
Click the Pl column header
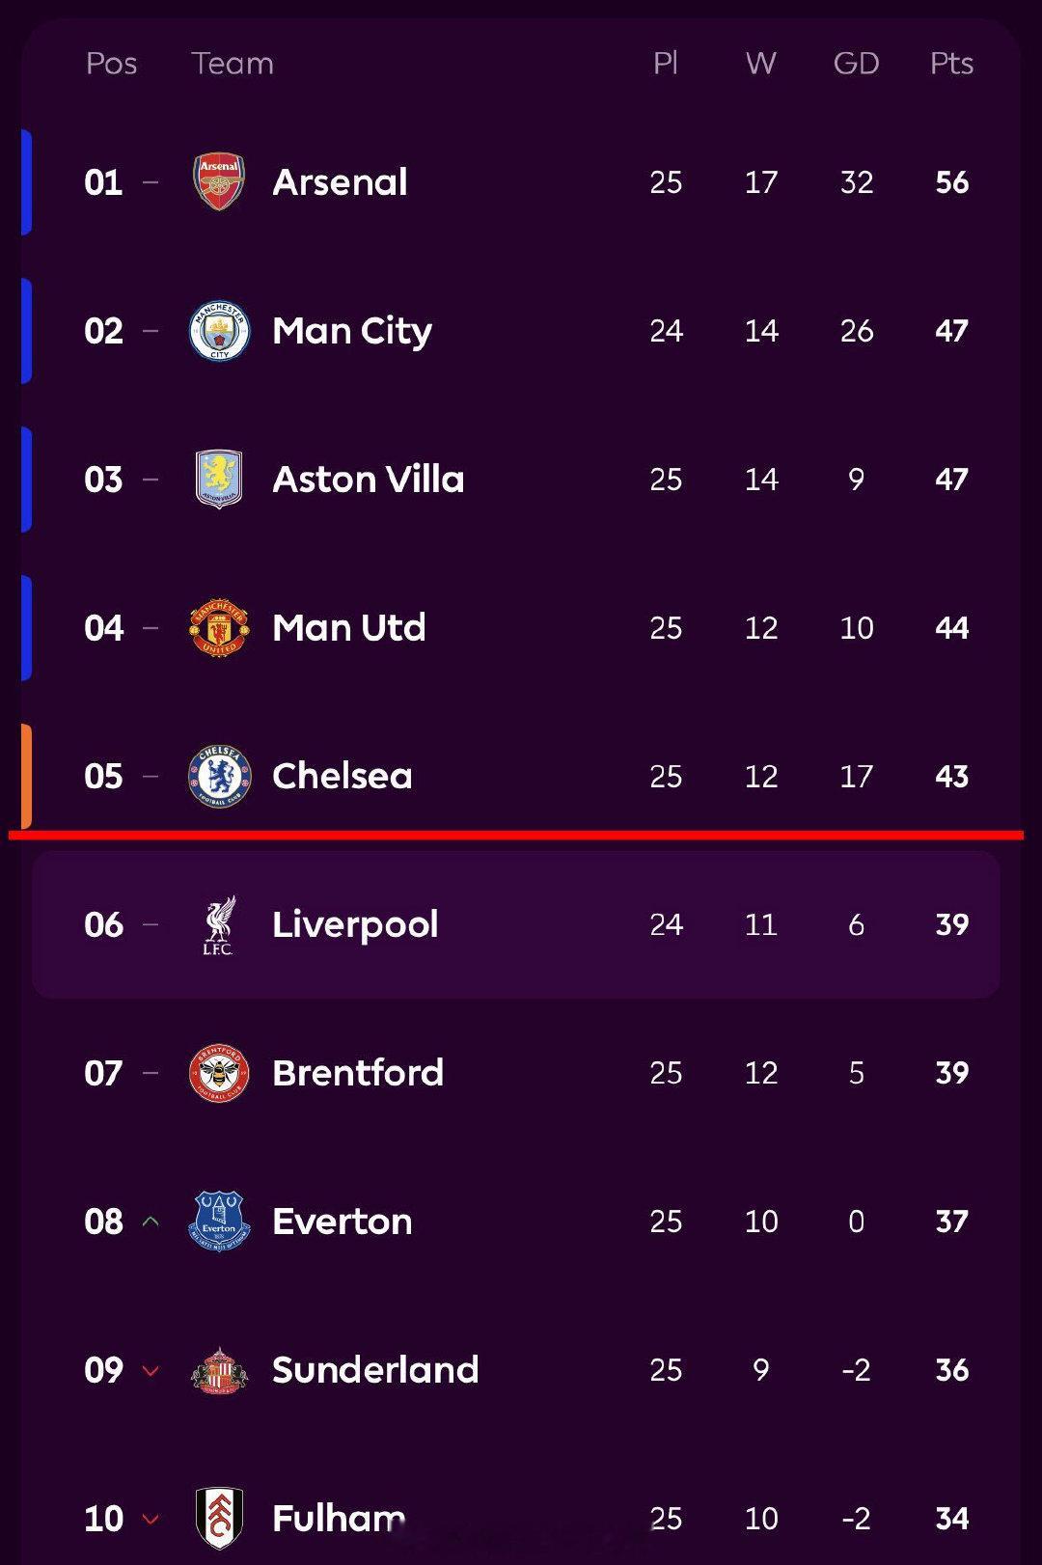coord(666,64)
